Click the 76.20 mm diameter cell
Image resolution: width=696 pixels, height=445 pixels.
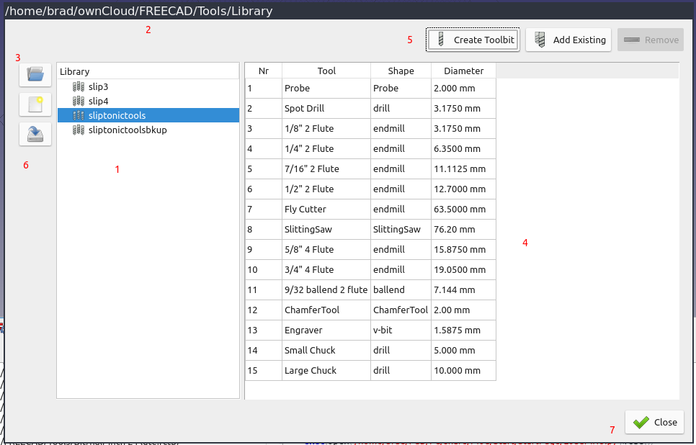(x=463, y=230)
